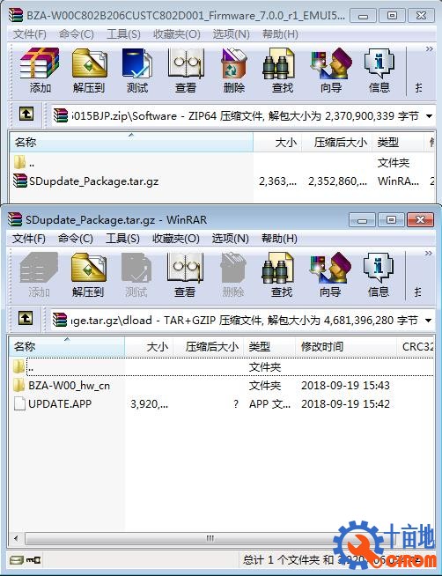Open 帮助(H) menu in the top window
This screenshot has height=576, width=442.
click(x=280, y=34)
